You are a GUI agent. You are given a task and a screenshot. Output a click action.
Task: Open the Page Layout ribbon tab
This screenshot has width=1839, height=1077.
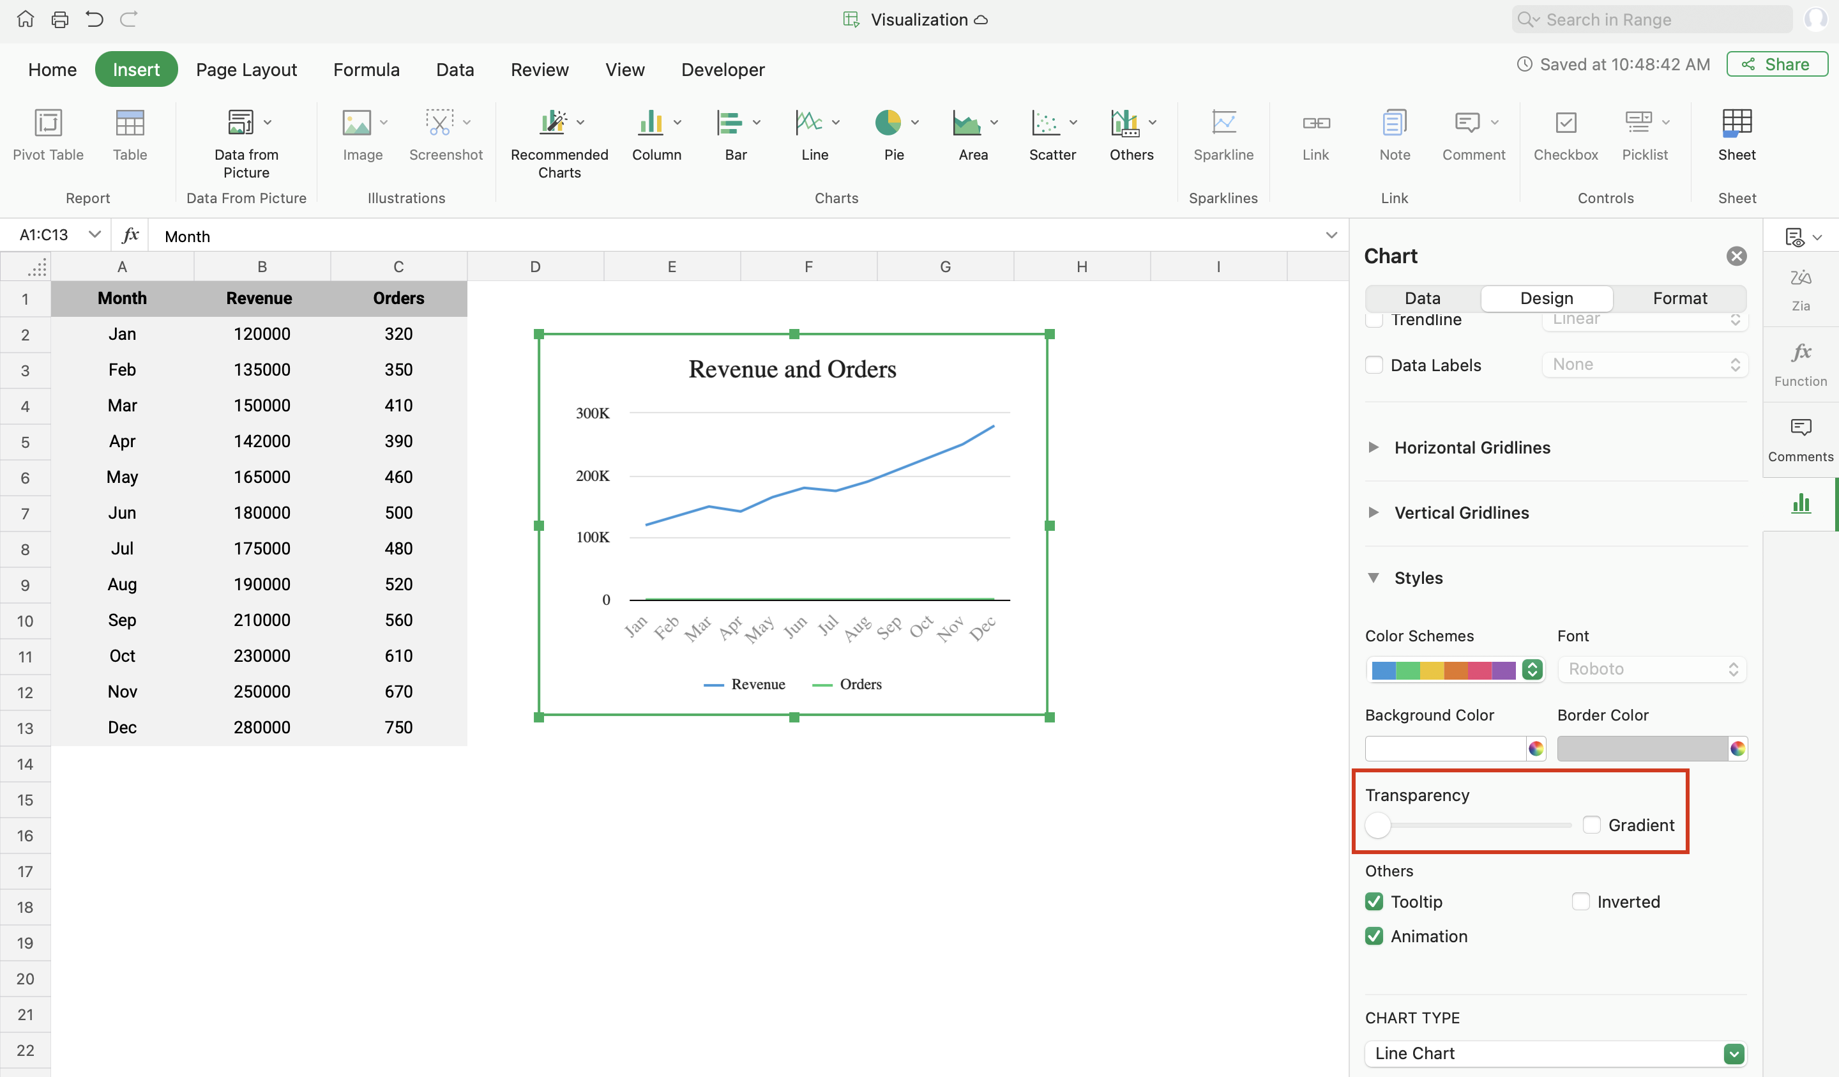click(x=246, y=70)
